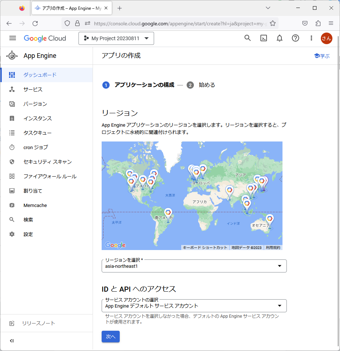
Task: Open the three-dot settings menu in header
Action: pyautogui.click(x=311, y=38)
